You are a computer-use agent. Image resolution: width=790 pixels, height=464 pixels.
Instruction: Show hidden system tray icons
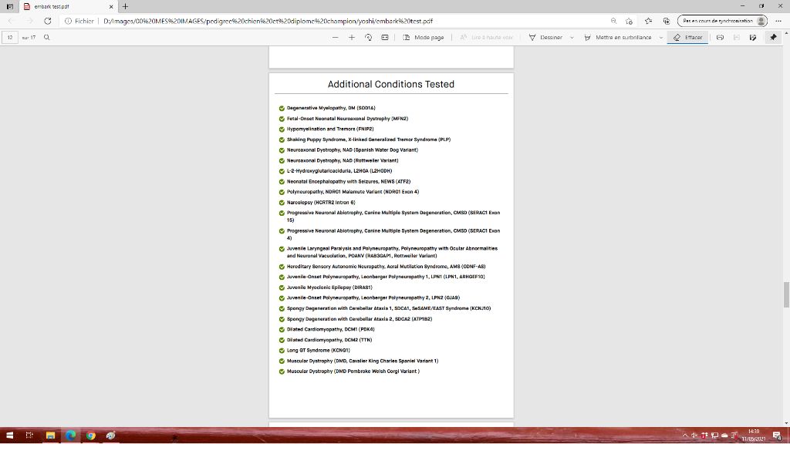click(x=685, y=435)
